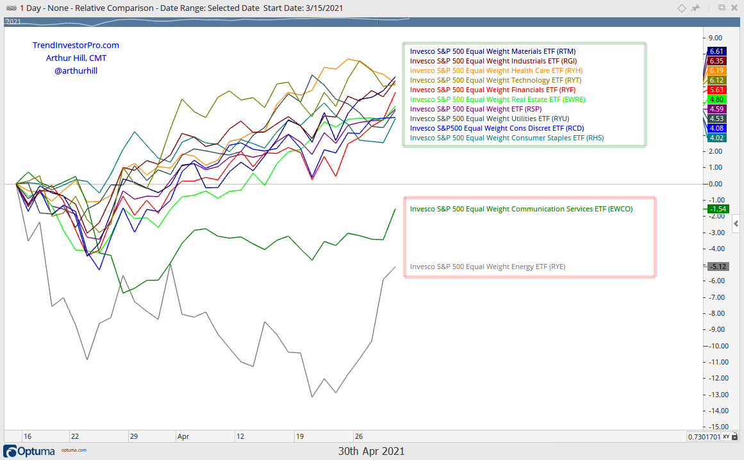The width and height of the screenshot is (744, 460).
Task: Select the @arthurhill annotation text
Action: pos(76,70)
